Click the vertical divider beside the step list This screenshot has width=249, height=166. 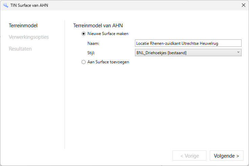coord(65,84)
